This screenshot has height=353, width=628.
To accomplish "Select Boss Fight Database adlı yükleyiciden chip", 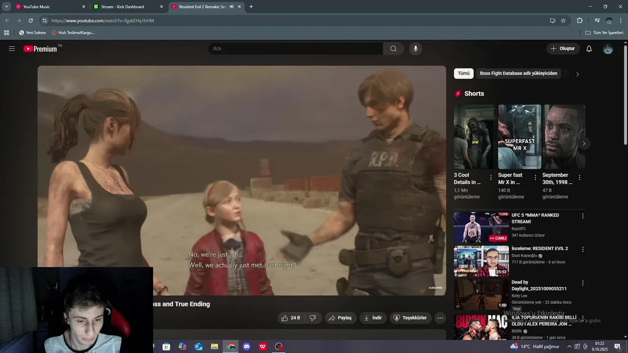I will click(x=519, y=74).
